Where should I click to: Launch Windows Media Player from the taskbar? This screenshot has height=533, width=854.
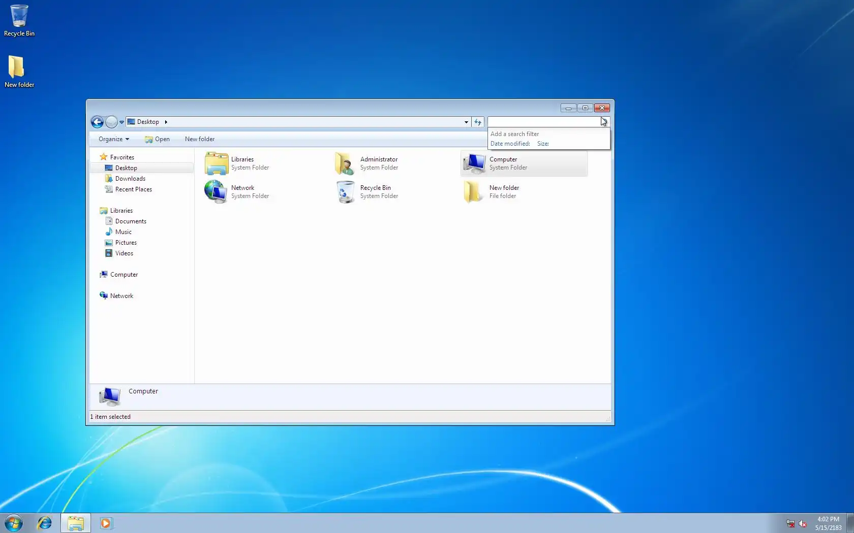click(x=106, y=523)
